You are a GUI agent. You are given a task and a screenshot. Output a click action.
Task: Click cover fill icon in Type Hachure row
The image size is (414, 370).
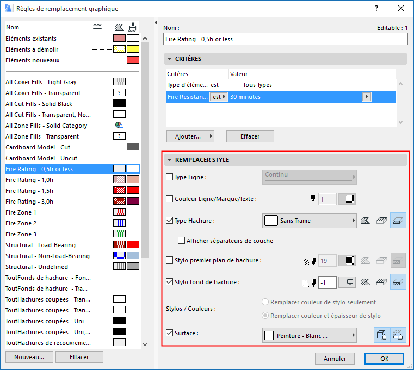381,221
